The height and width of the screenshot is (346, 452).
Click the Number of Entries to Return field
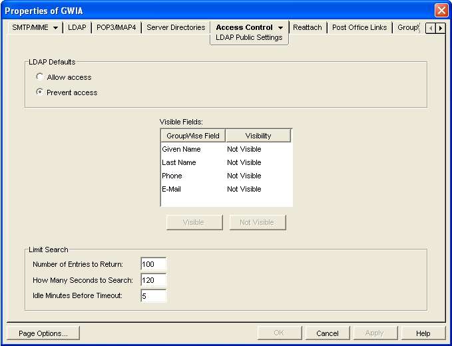[153, 265]
